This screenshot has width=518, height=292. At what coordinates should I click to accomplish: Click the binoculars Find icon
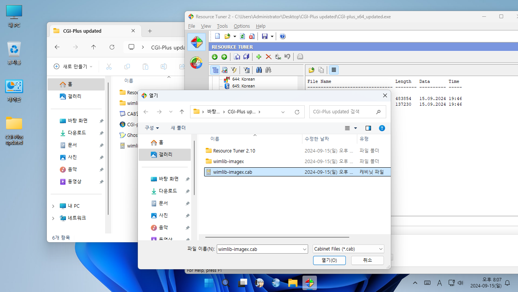point(259,70)
